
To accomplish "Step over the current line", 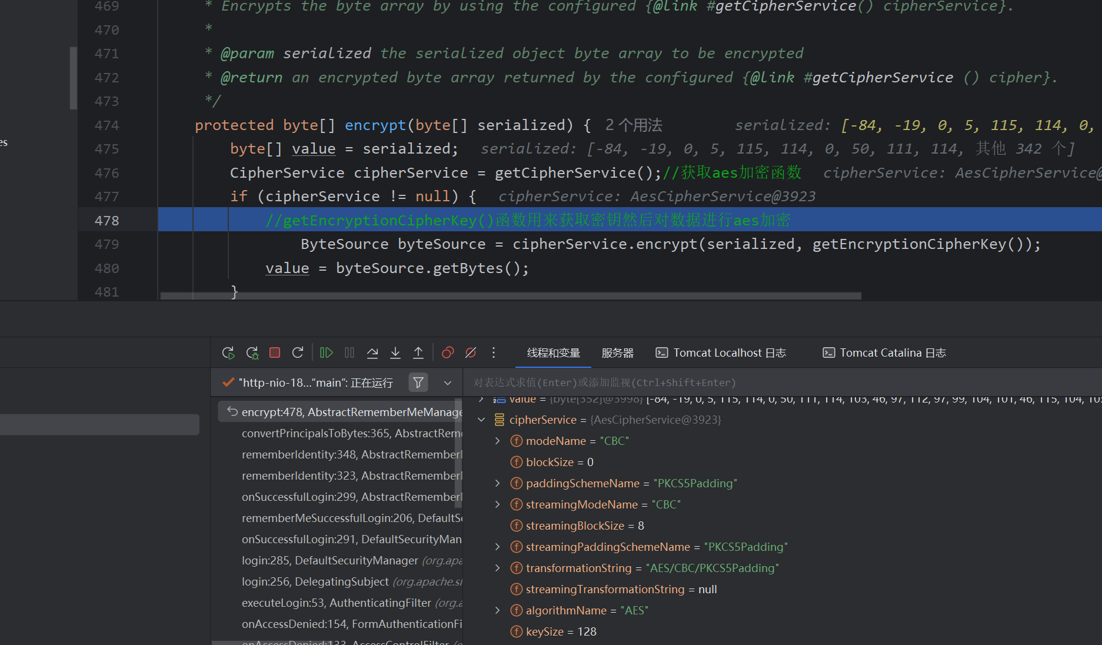I will [x=372, y=353].
